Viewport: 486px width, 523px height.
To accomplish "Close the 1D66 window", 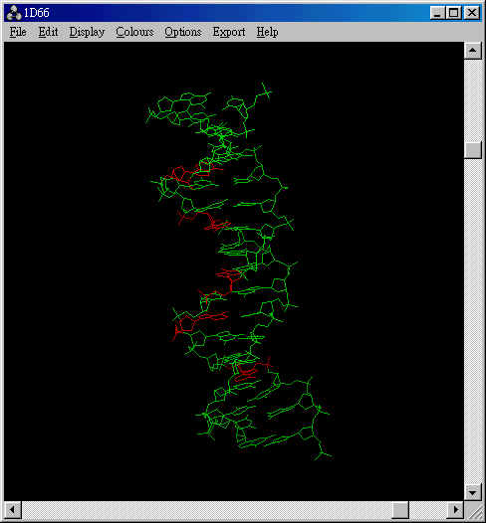I will (x=472, y=13).
